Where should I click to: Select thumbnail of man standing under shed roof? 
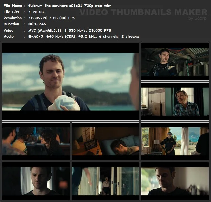(x=175, y=62)
